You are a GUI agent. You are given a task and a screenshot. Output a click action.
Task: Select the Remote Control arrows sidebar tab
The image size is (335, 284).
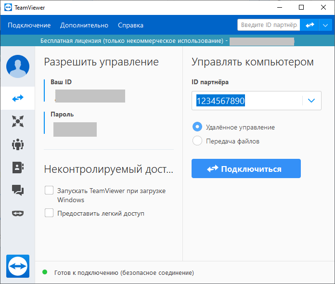click(18, 98)
